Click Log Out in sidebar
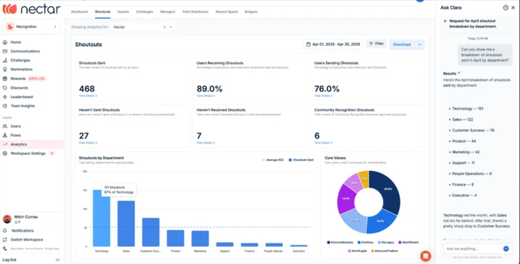Screen dimensions: 520x264 coord(9,260)
